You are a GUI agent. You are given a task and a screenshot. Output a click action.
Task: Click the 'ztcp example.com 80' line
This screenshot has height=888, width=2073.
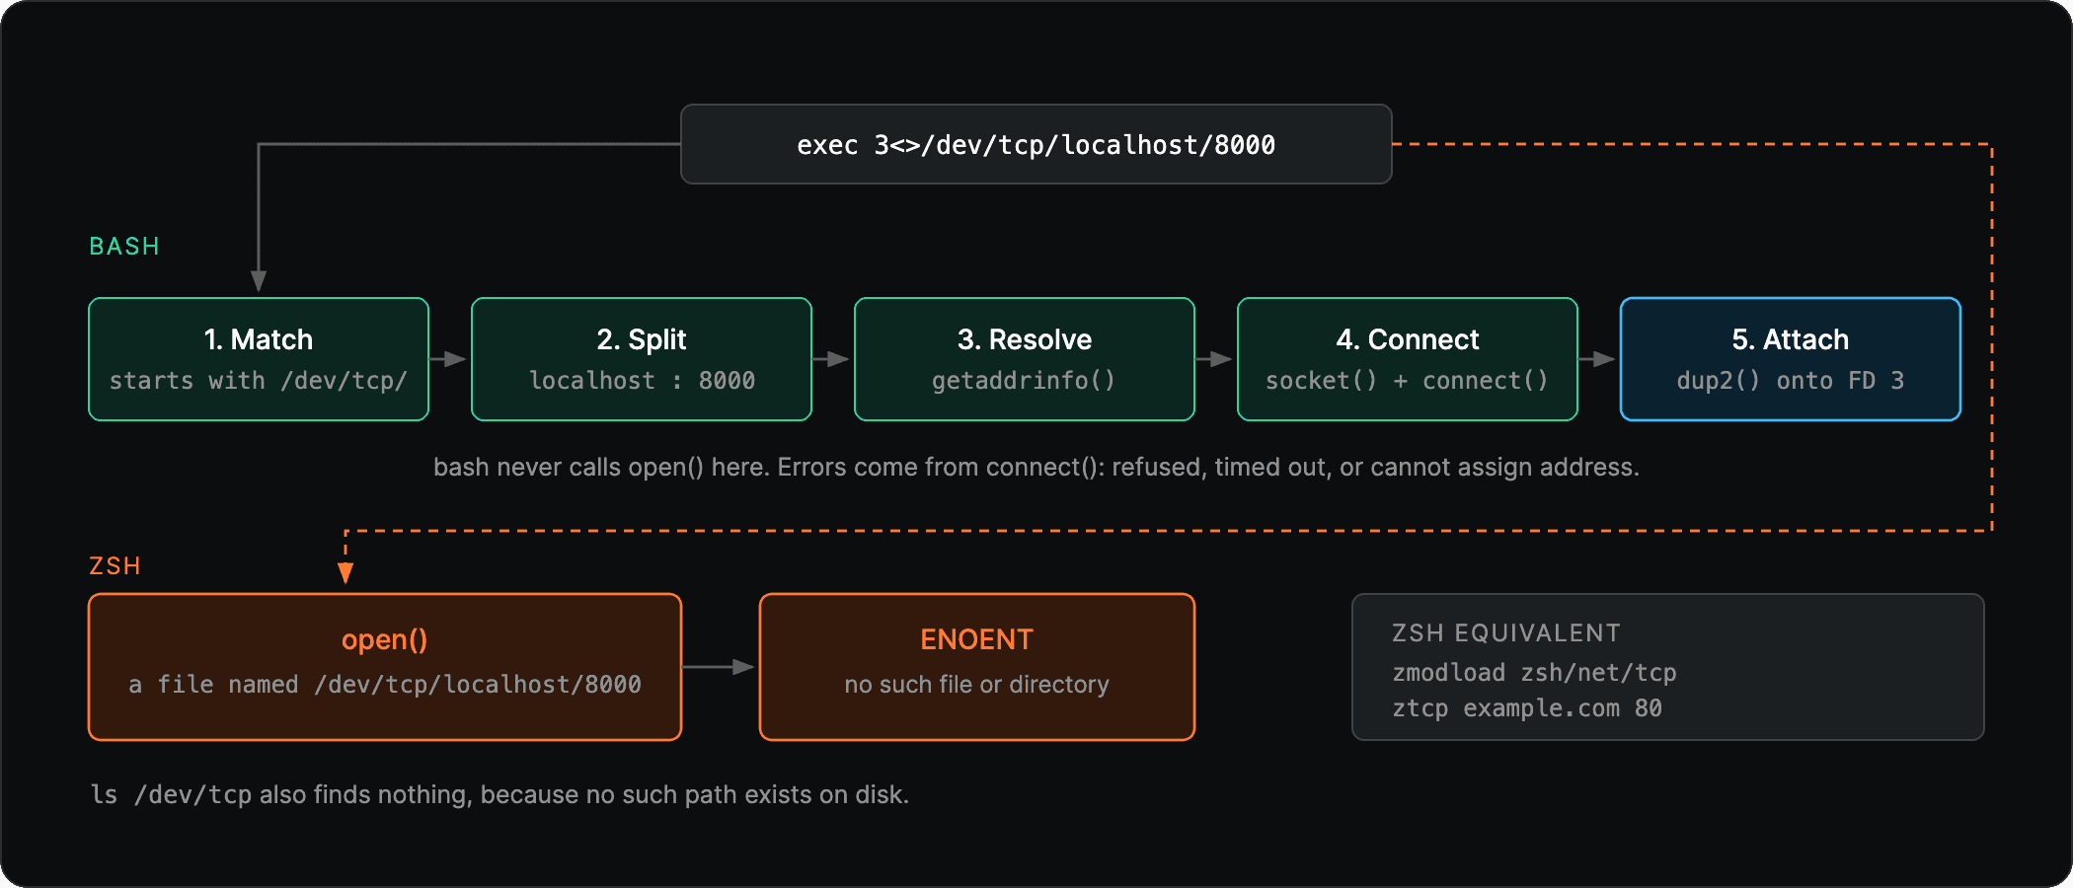pyautogui.click(x=1527, y=708)
